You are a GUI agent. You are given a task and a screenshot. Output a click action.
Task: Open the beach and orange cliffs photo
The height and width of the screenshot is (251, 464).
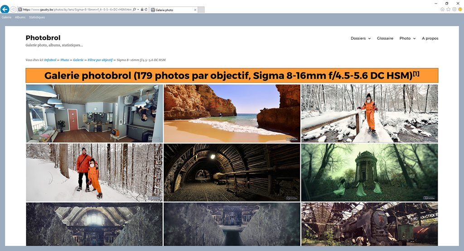(x=232, y=114)
